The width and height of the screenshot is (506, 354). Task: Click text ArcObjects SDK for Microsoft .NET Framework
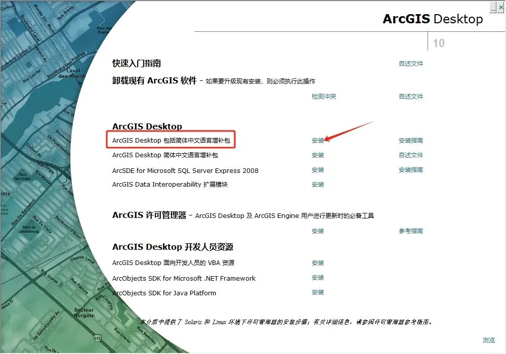point(184,278)
